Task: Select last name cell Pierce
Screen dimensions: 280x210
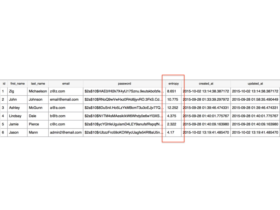Action: (x=38, y=124)
